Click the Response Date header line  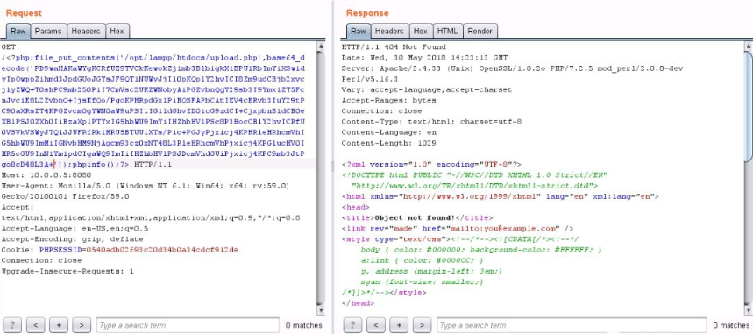point(424,58)
